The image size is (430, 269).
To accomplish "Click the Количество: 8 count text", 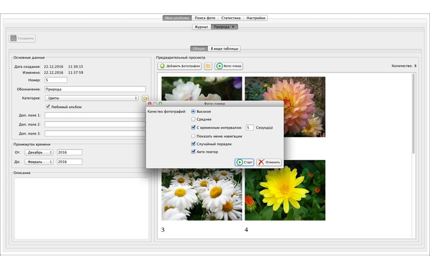I will click(404, 66).
